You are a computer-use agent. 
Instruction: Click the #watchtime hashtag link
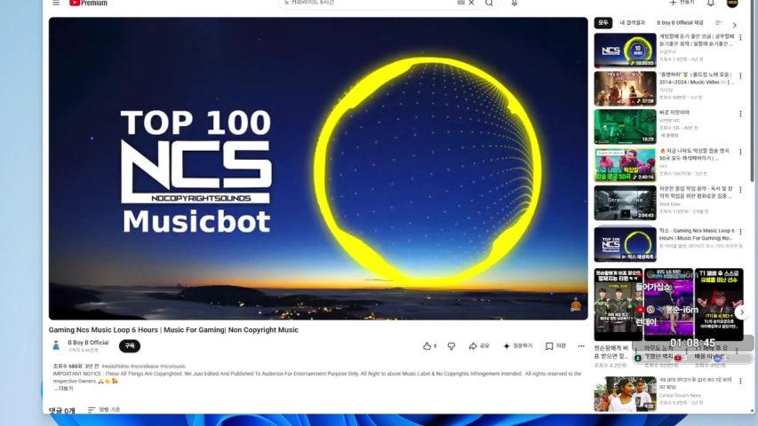115,367
